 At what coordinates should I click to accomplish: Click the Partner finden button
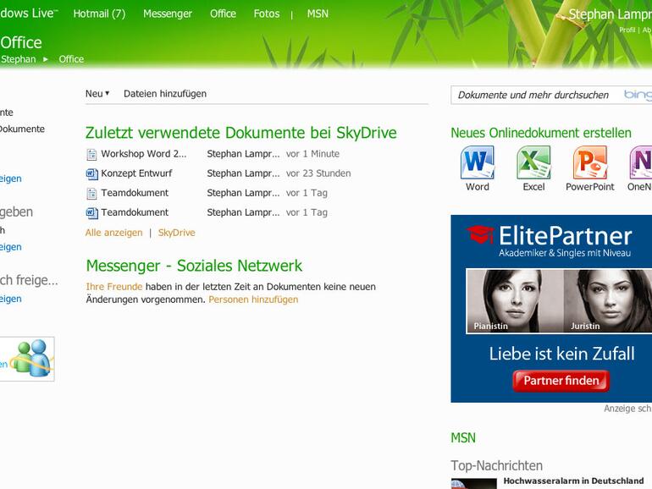tap(561, 381)
